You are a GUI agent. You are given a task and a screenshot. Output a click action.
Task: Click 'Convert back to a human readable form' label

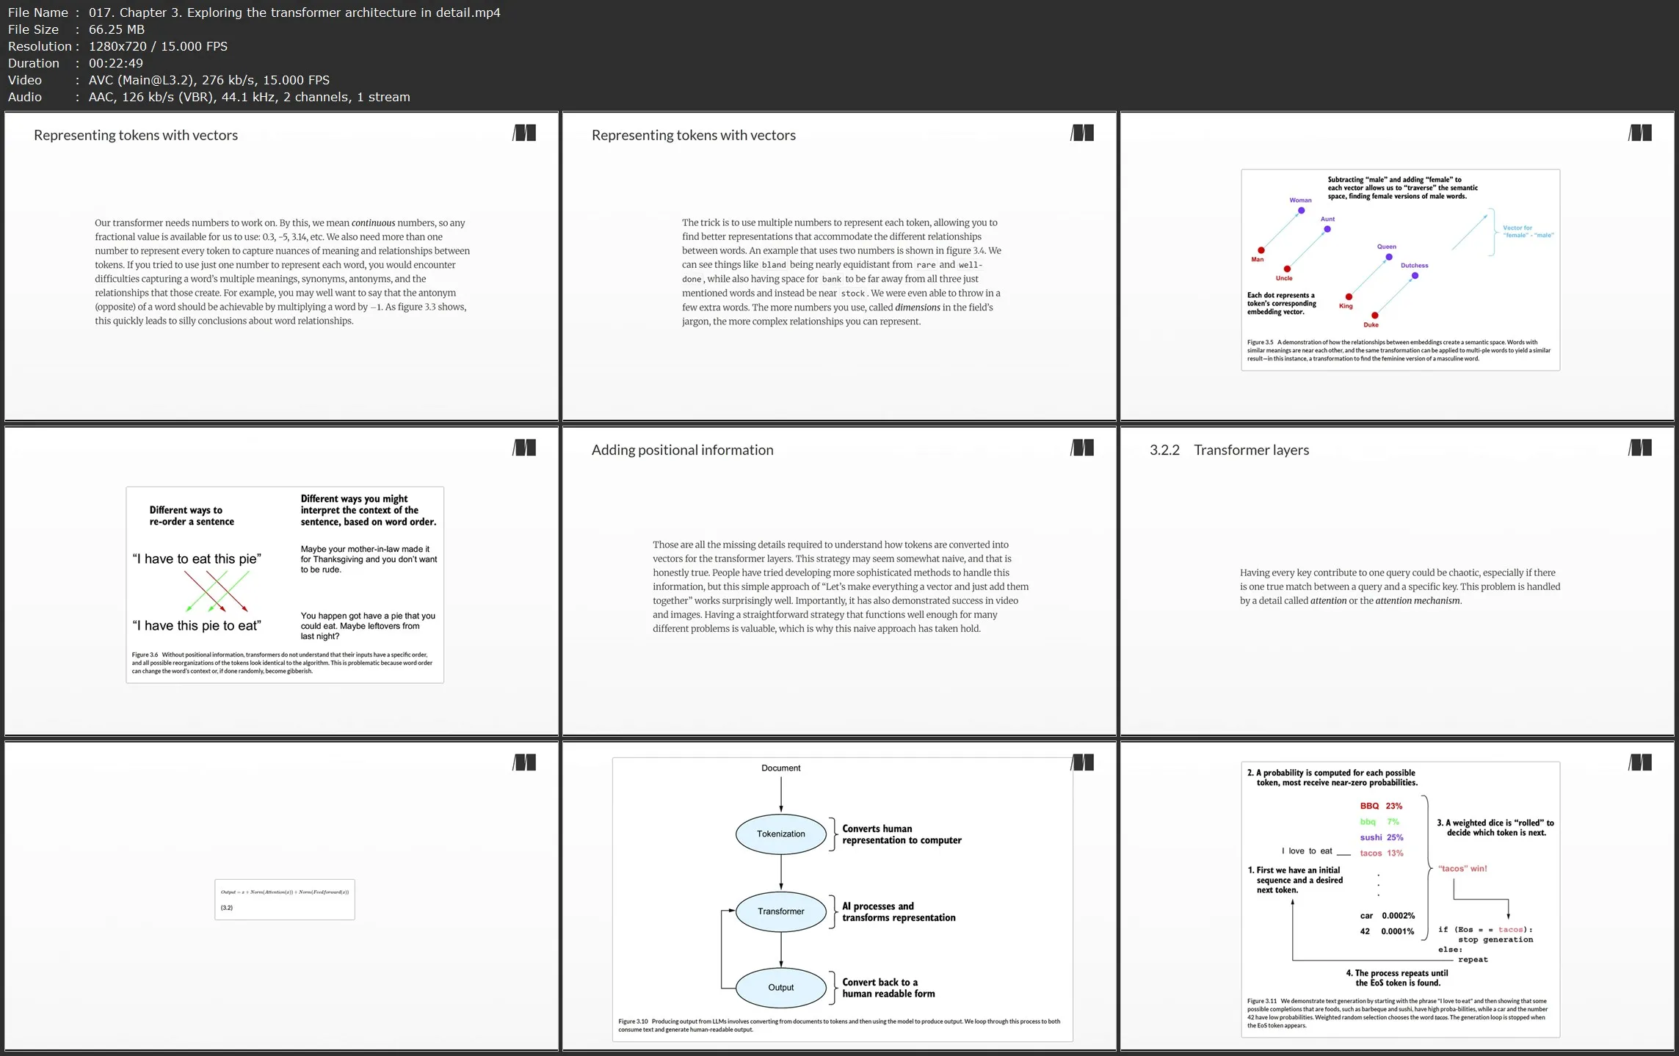[x=888, y=988]
